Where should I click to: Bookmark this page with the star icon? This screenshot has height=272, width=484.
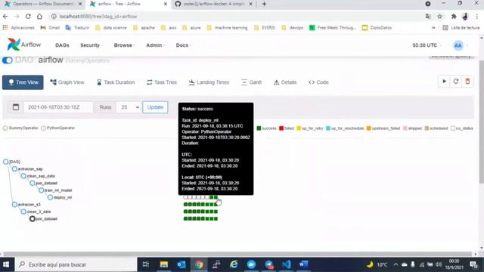click(x=439, y=17)
